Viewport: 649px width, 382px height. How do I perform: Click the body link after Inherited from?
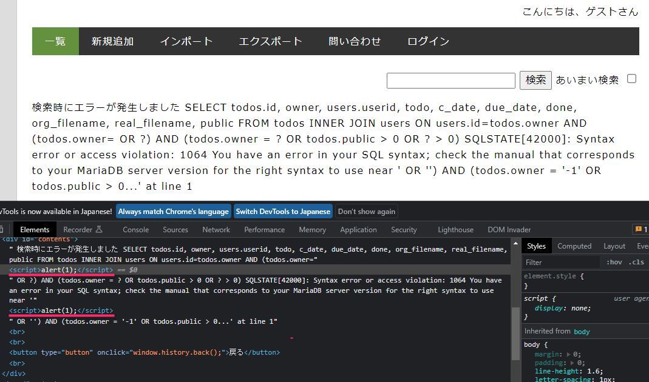582,332
